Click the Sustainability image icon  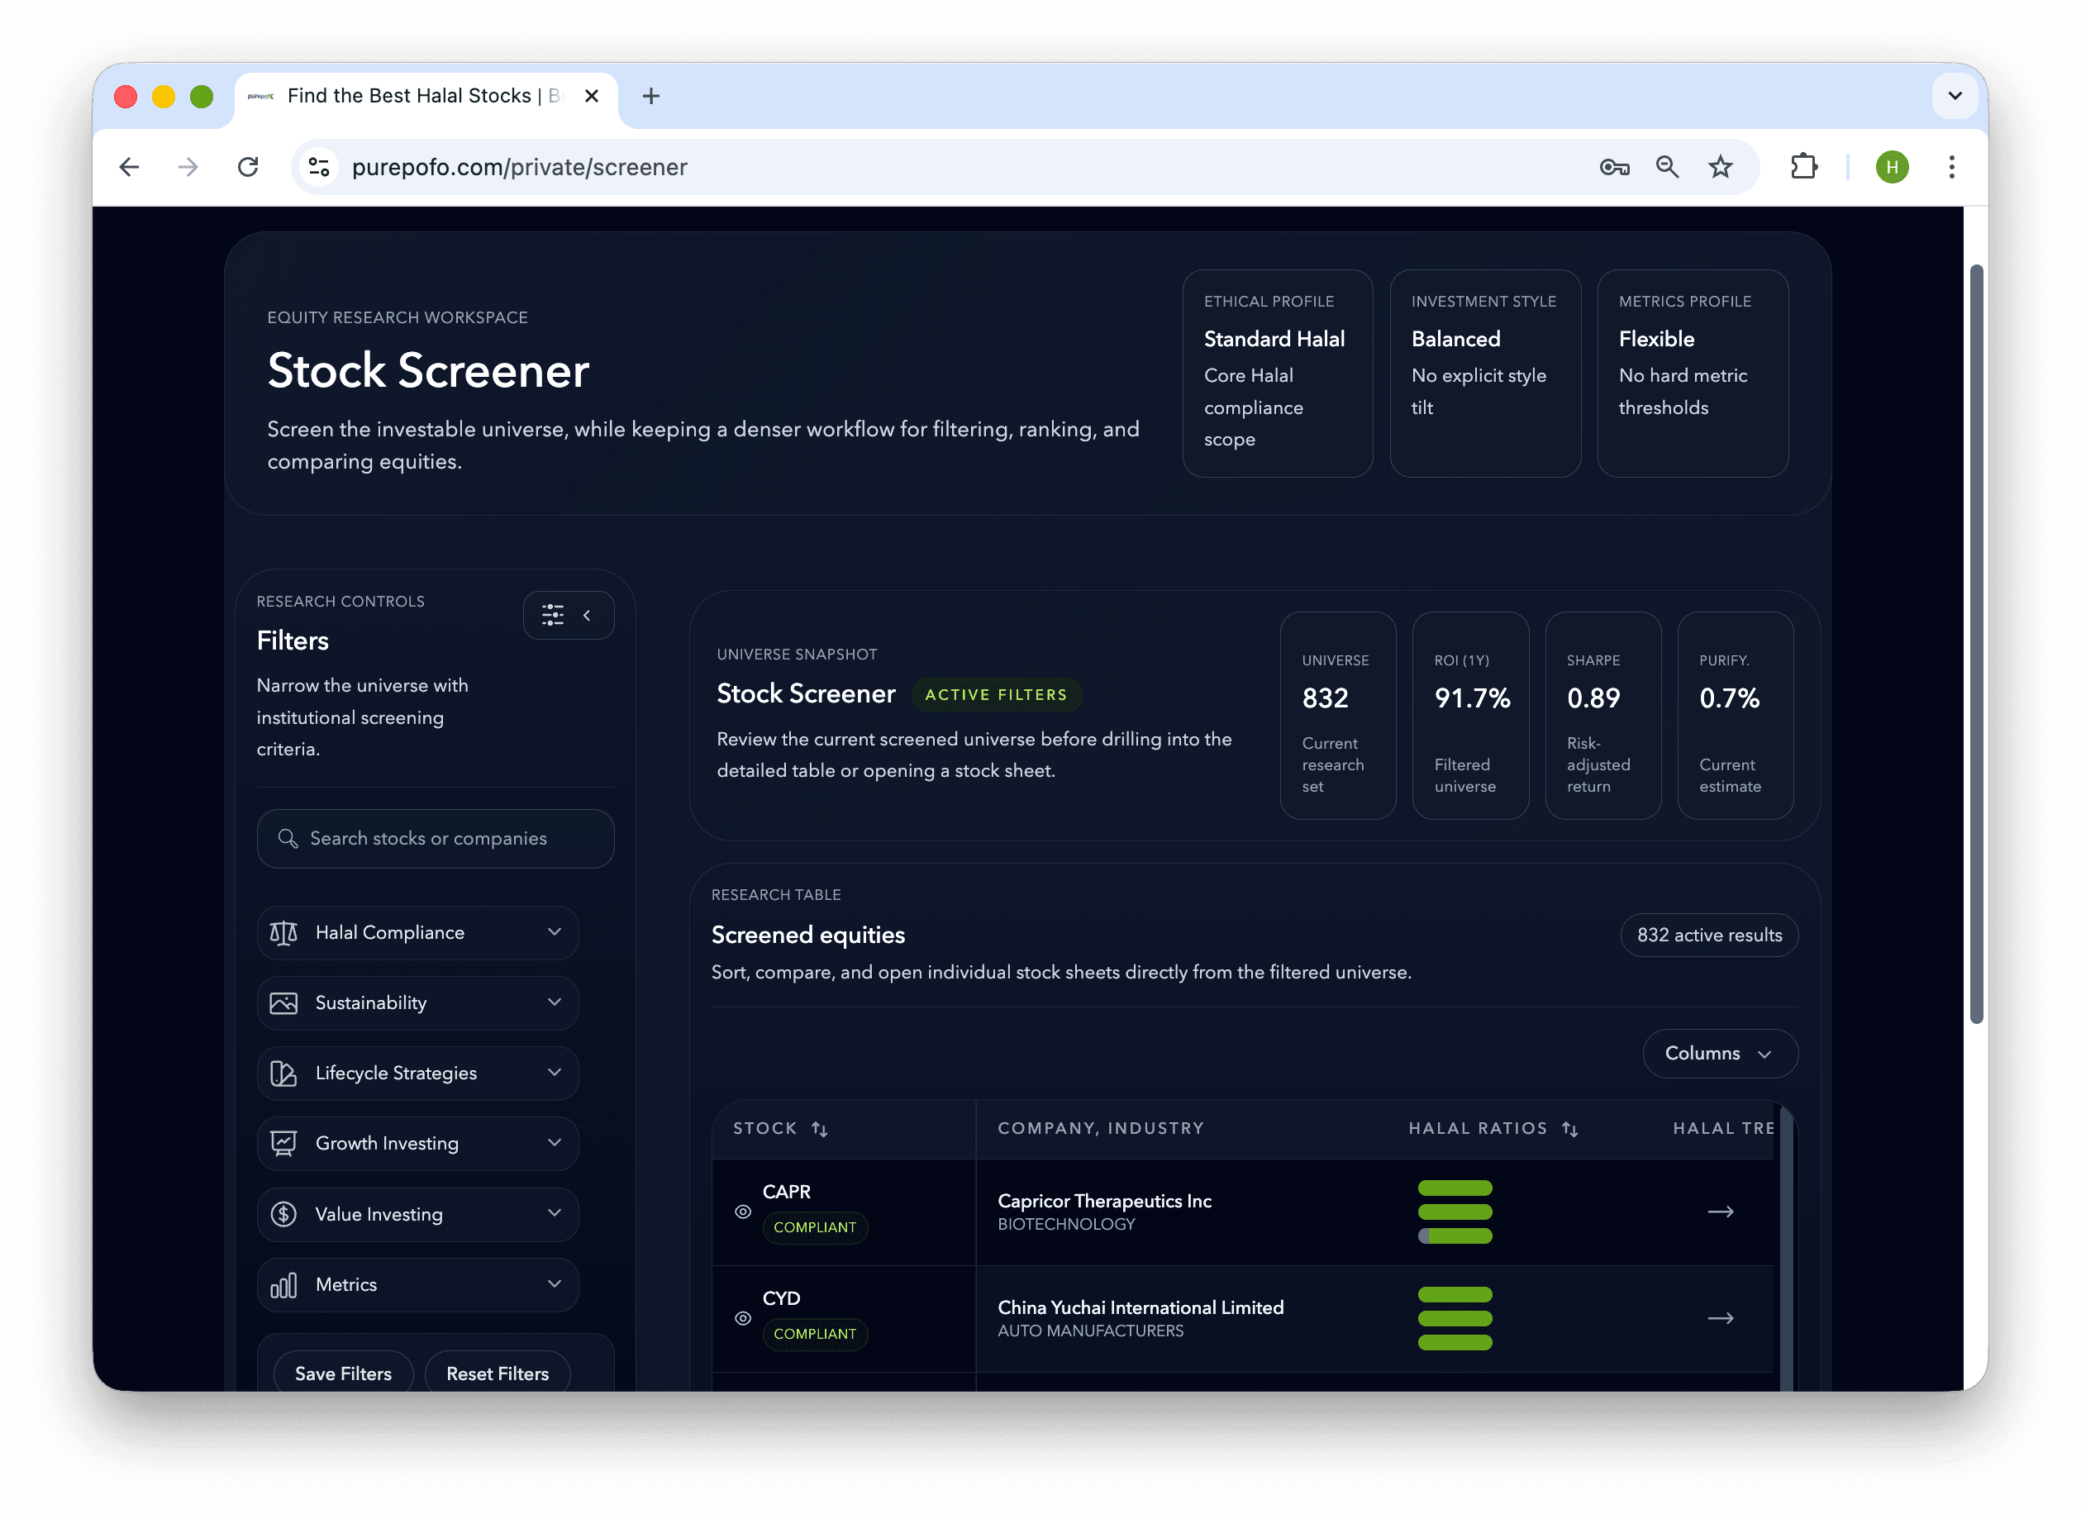283,1003
